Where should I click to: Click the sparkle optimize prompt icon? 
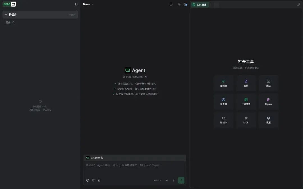point(167,180)
